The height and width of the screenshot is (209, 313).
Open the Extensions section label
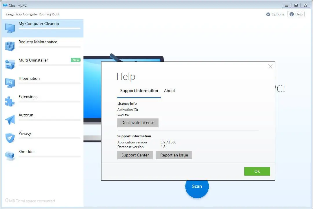28,97
